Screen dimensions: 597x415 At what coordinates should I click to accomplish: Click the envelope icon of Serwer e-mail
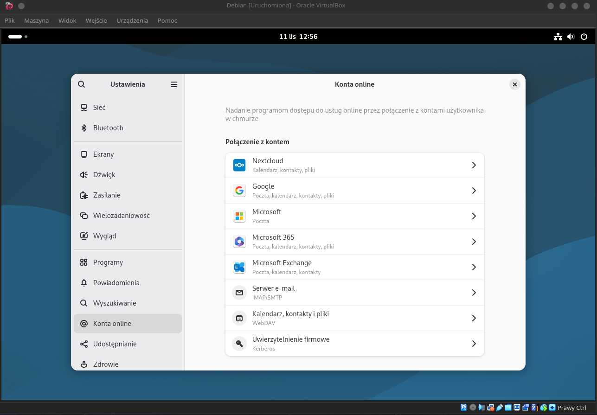pos(239,293)
